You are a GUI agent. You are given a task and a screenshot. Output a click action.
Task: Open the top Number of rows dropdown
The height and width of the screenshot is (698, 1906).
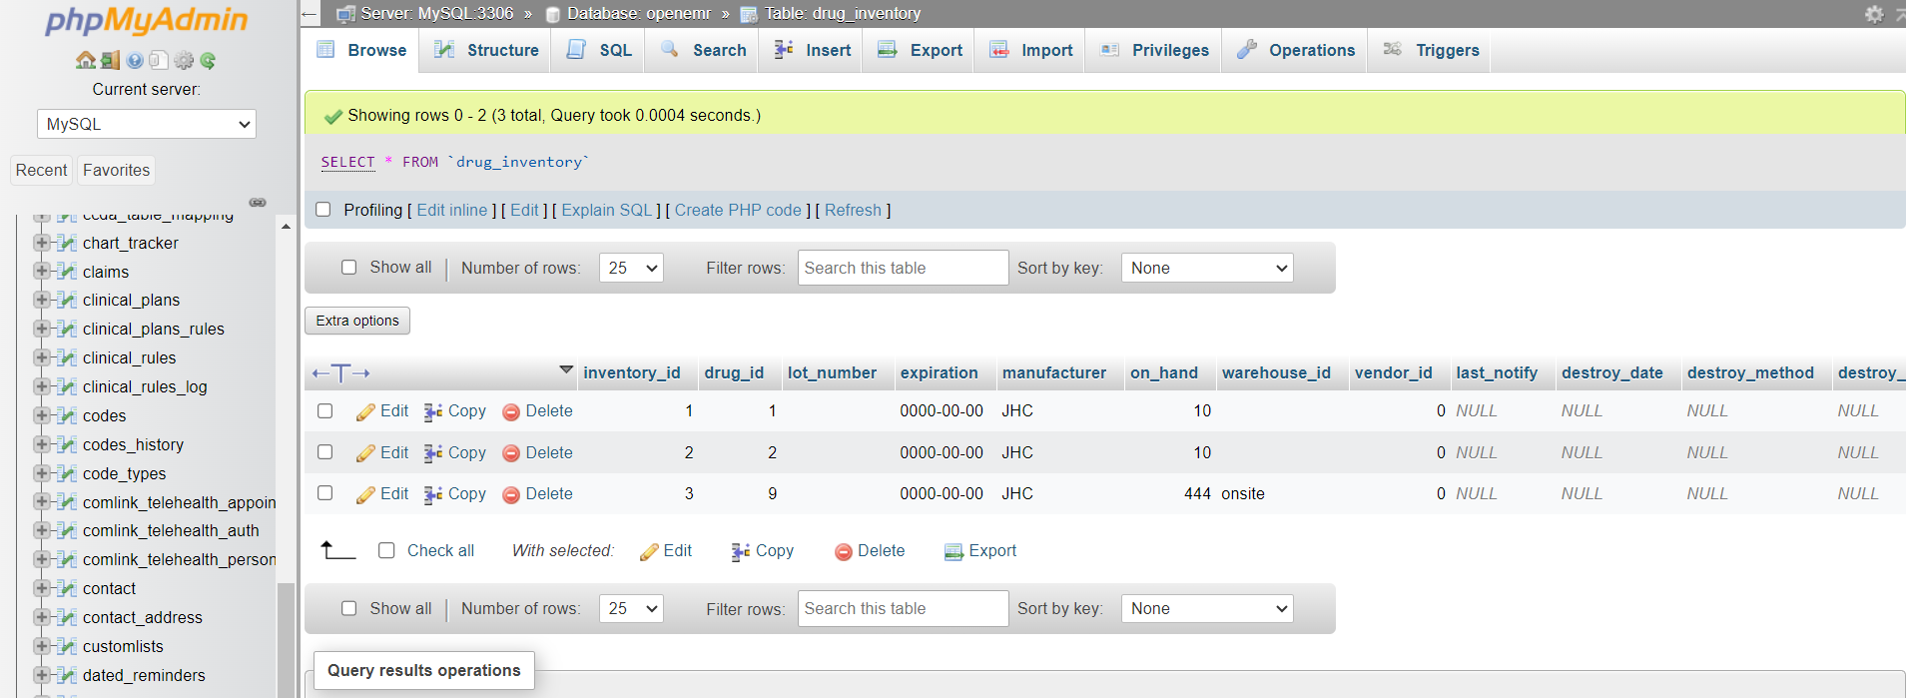coord(631,268)
